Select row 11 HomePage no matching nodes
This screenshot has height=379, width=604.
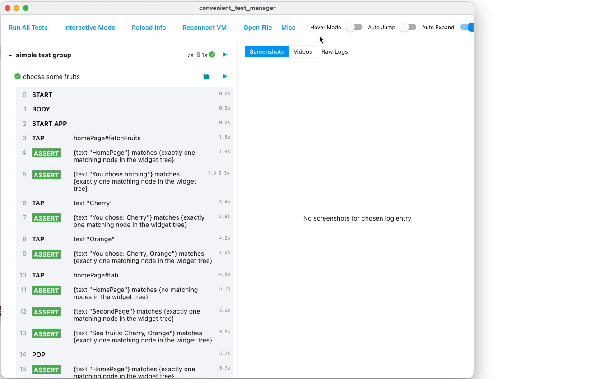coord(125,293)
